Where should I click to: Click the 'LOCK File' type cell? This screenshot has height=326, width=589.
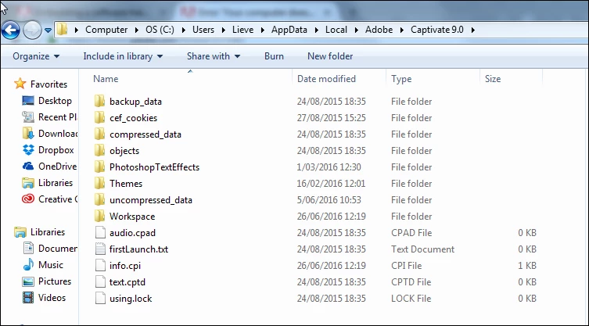pos(411,299)
